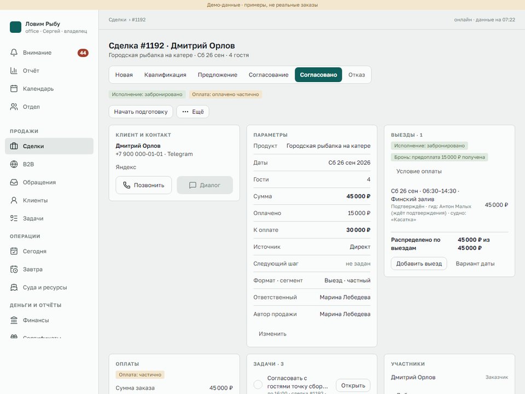Go to the Отчёт section
Image resolution: width=525 pixels, height=394 pixels.
pyautogui.click(x=49, y=71)
